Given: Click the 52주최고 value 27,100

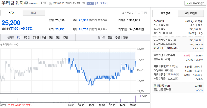Looking at the screenshot, I should coord(190,60).
